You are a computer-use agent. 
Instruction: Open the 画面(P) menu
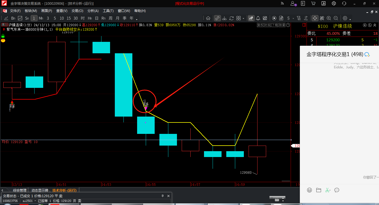47,11
